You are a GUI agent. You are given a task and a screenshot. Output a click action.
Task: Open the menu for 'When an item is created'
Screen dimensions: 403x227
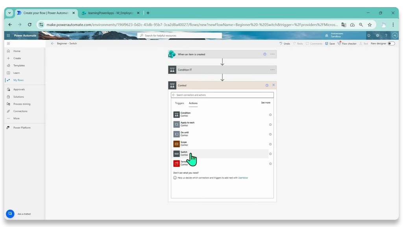pyautogui.click(x=272, y=54)
